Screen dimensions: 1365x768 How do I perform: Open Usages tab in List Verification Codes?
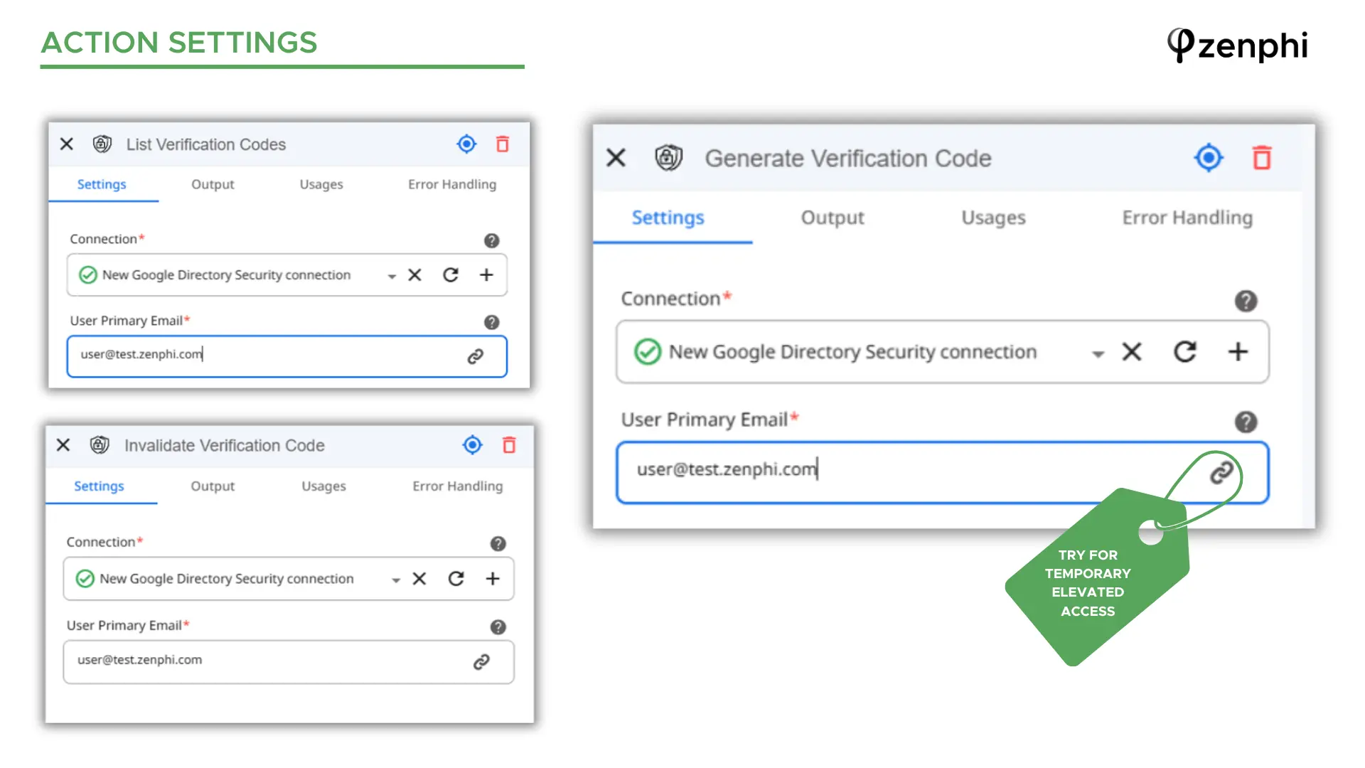(321, 184)
